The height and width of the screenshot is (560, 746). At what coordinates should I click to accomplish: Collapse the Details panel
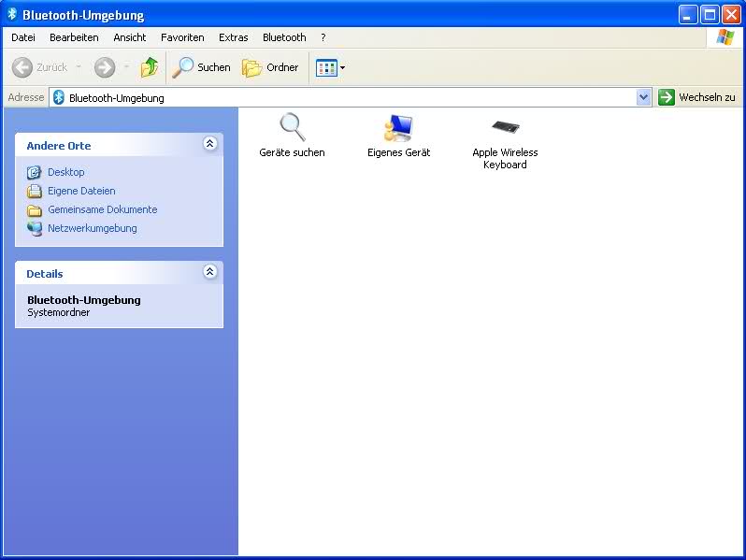tap(209, 271)
